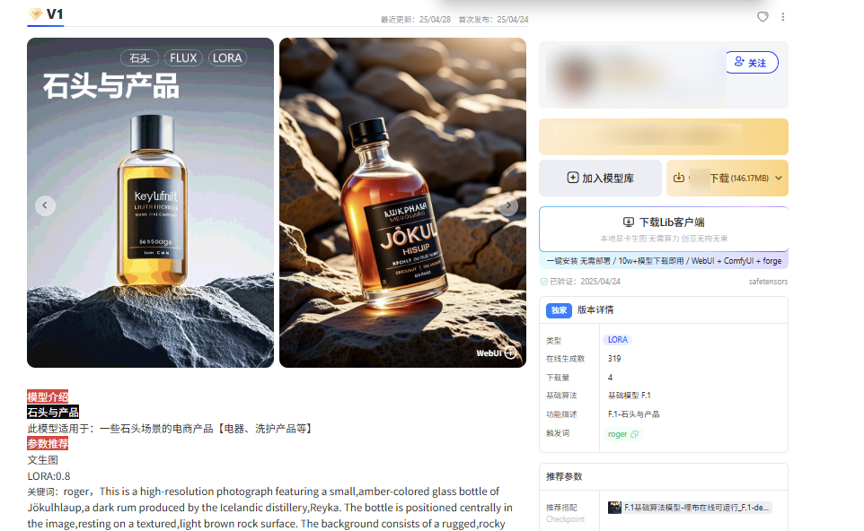
Task: Click the 在线生成数 value 319
Action: pos(614,358)
